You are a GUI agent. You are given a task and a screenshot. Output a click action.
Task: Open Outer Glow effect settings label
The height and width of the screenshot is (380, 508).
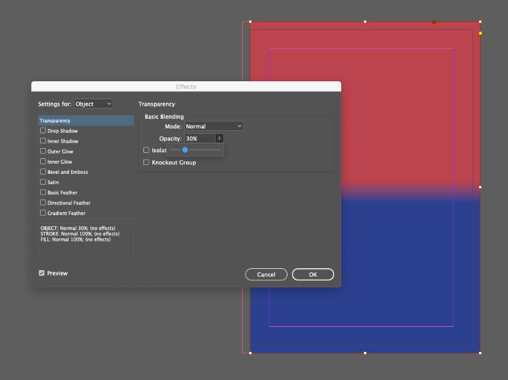(x=60, y=152)
